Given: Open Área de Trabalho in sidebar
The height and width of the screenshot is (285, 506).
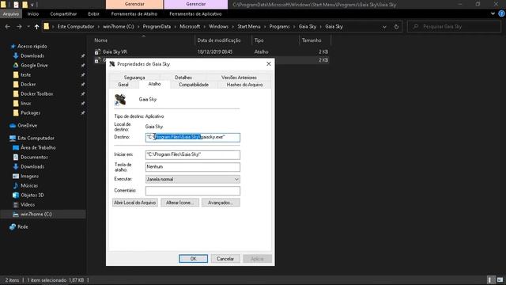Looking at the screenshot, I should pyautogui.click(x=38, y=148).
